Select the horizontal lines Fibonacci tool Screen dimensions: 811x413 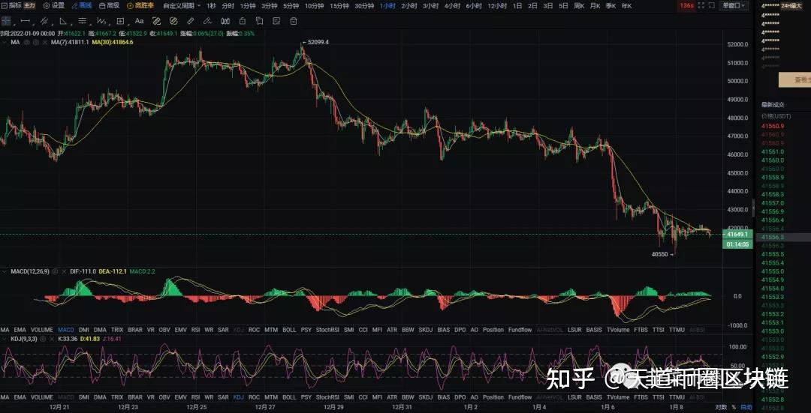(83, 21)
